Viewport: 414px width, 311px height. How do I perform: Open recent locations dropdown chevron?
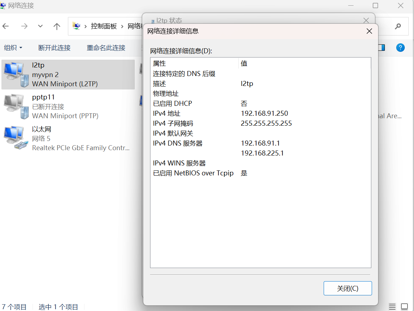(40, 26)
